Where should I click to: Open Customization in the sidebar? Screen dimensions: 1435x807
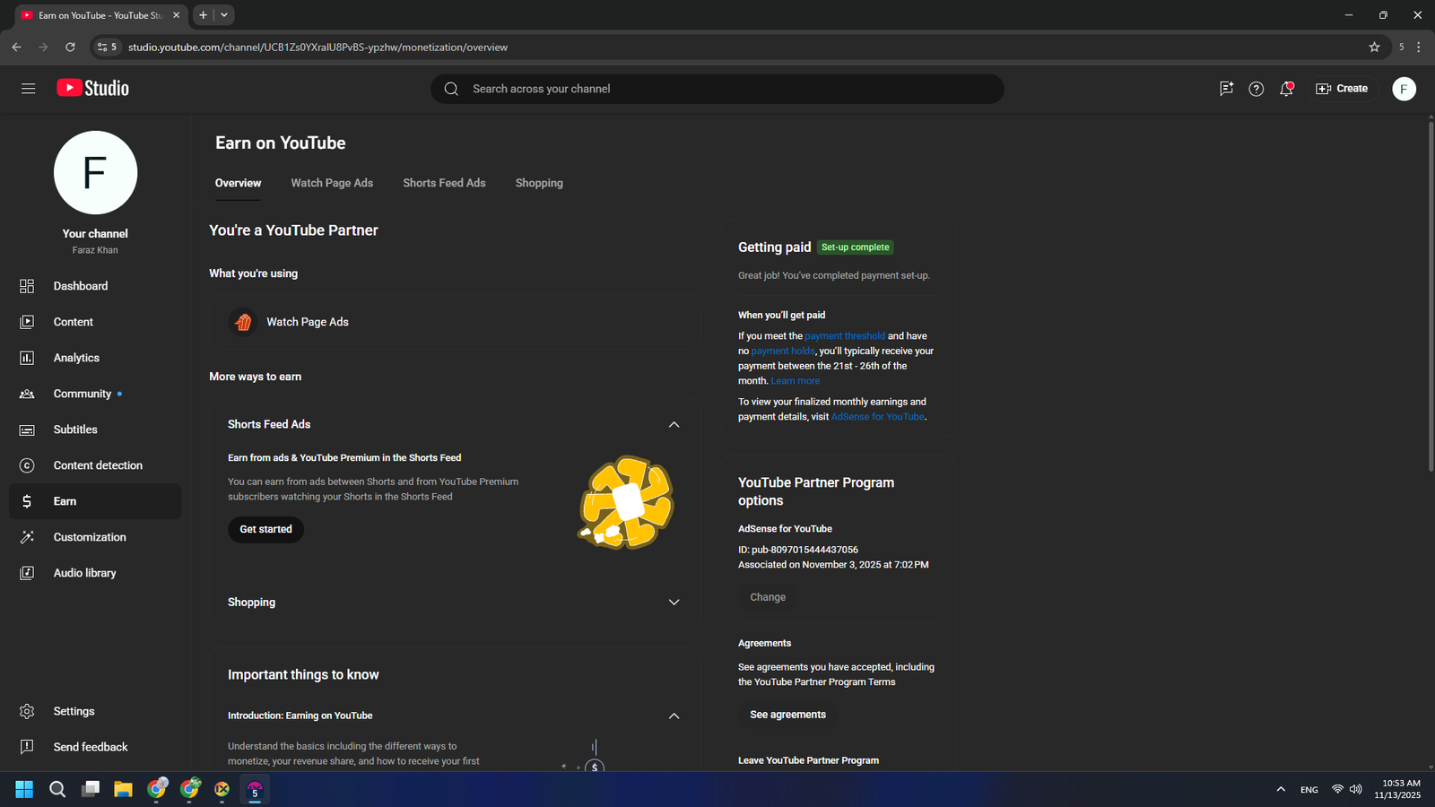click(90, 537)
